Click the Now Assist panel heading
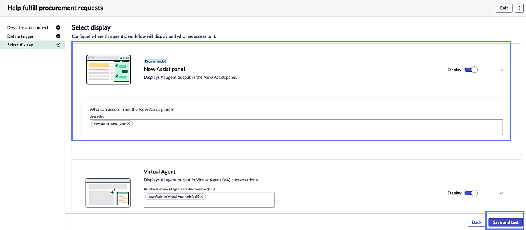 164,69
